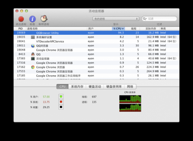Select Google Chrome renderer row PID 17316
This screenshot has width=193, height=141.
(x=96, y=63)
